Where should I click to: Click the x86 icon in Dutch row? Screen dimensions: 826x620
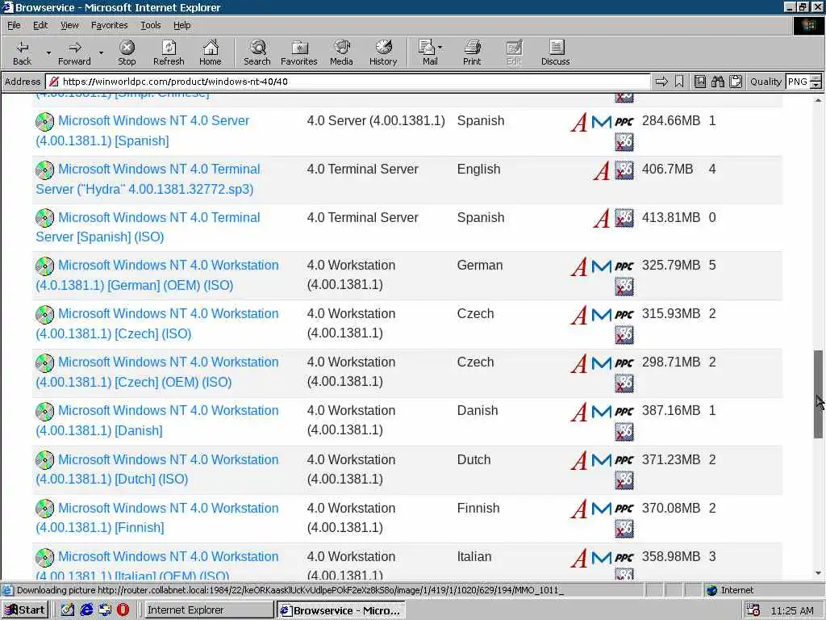(x=624, y=480)
